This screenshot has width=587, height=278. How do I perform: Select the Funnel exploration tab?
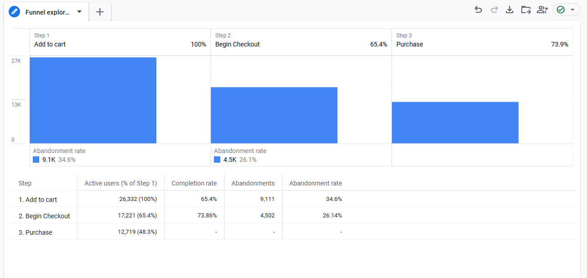pyautogui.click(x=47, y=12)
